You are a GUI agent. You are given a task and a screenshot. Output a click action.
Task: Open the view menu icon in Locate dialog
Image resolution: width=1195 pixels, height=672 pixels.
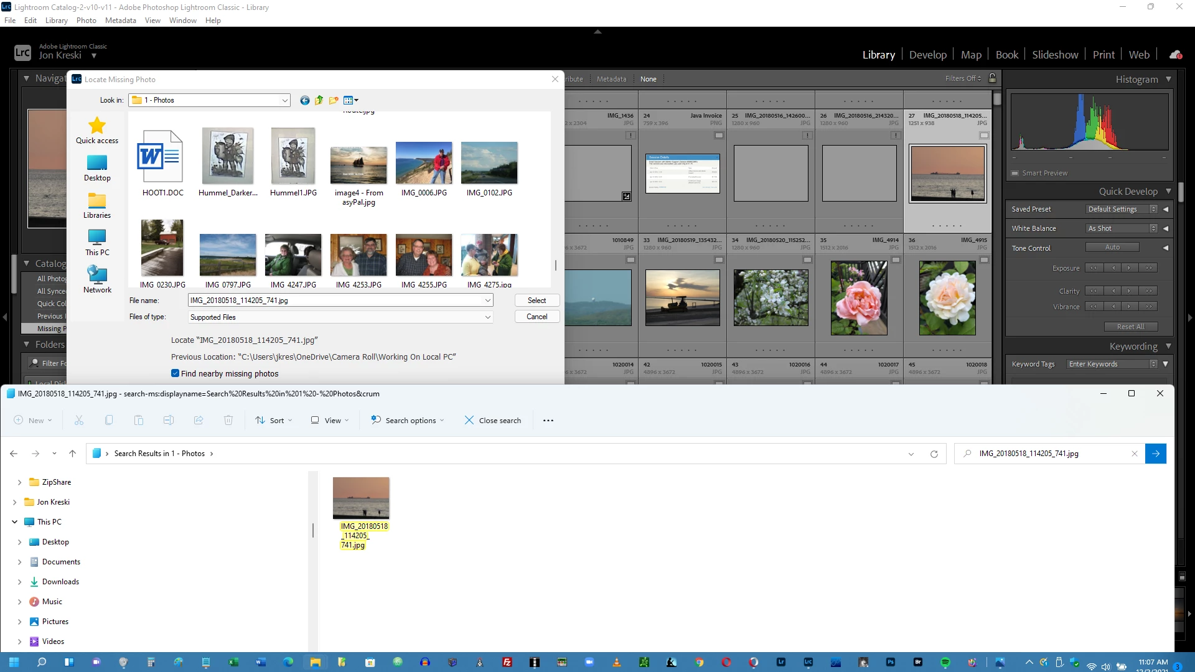pyautogui.click(x=350, y=100)
